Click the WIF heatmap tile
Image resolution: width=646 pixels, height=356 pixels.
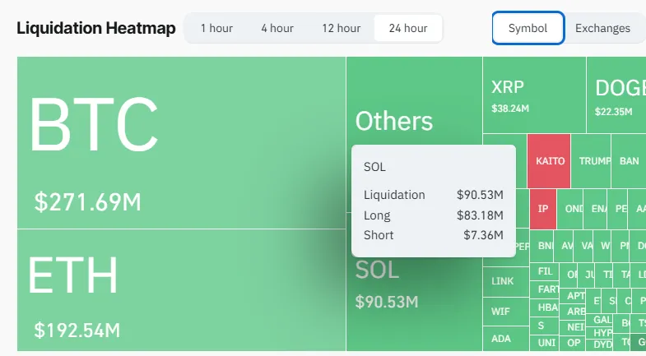click(x=501, y=312)
